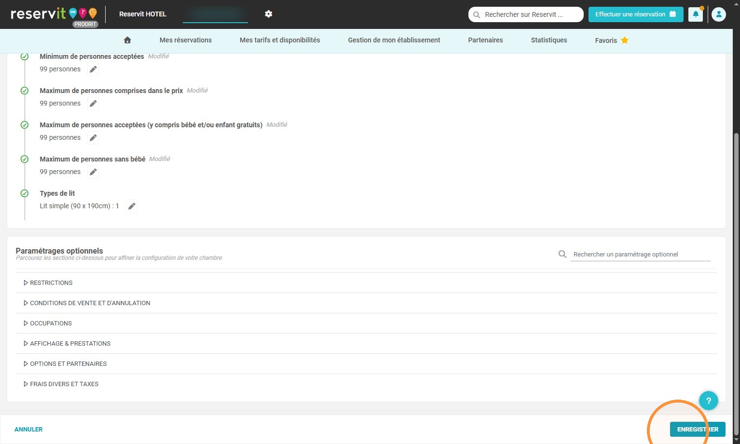Click the green check beside Maximum de personnes sans bébé
Image resolution: width=740 pixels, height=444 pixels.
point(25,159)
